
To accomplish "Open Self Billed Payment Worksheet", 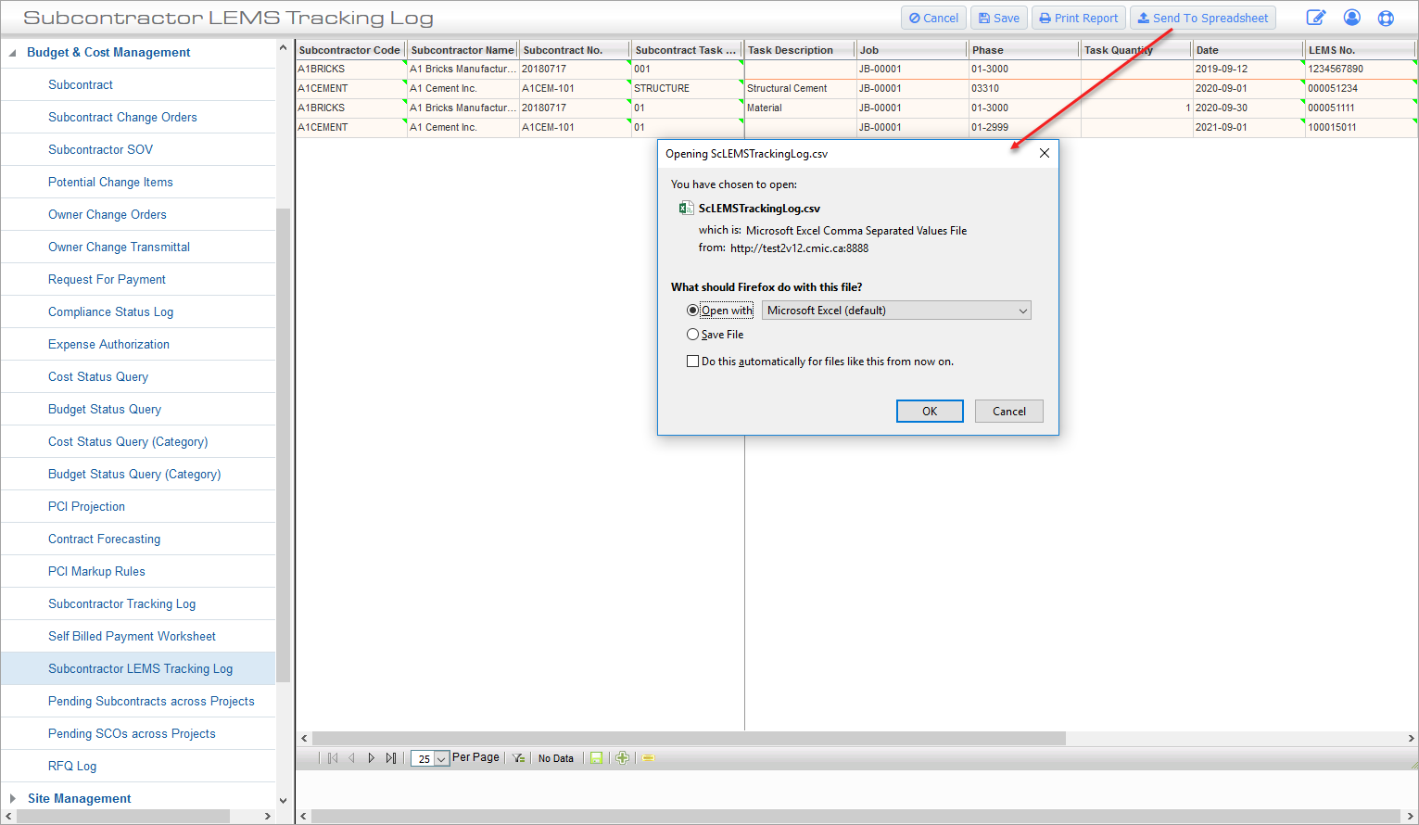I will (132, 636).
